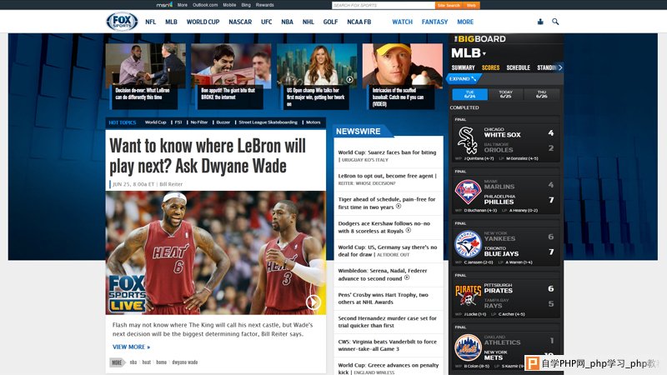
Task: Open GOLF navigation item
Action: (330, 22)
